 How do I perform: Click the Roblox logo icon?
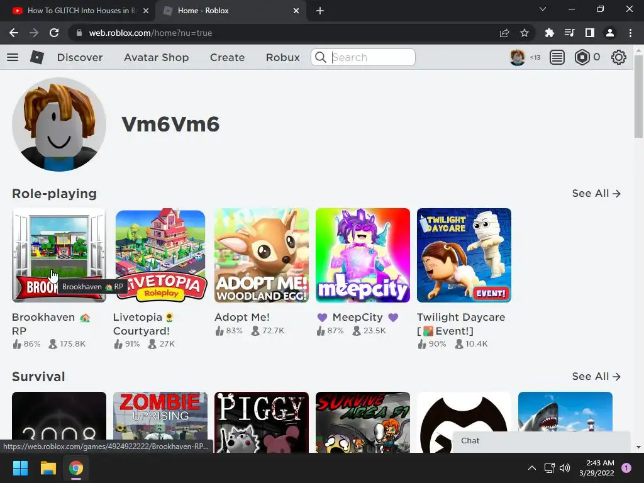point(37,57)
